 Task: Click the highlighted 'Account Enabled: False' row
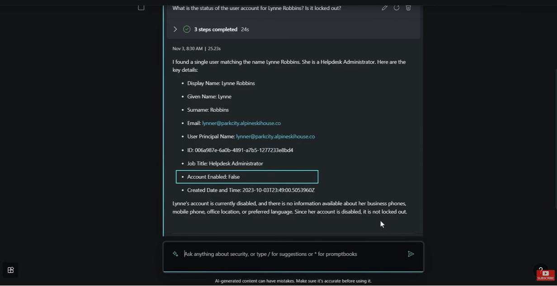point(247,177)
